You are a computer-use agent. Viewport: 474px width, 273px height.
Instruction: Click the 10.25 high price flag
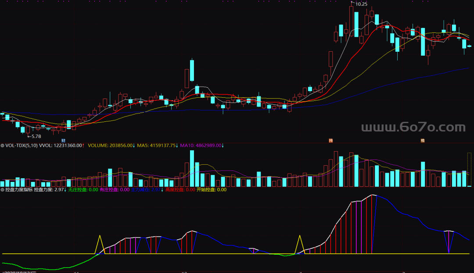click(x=361, y=4)
